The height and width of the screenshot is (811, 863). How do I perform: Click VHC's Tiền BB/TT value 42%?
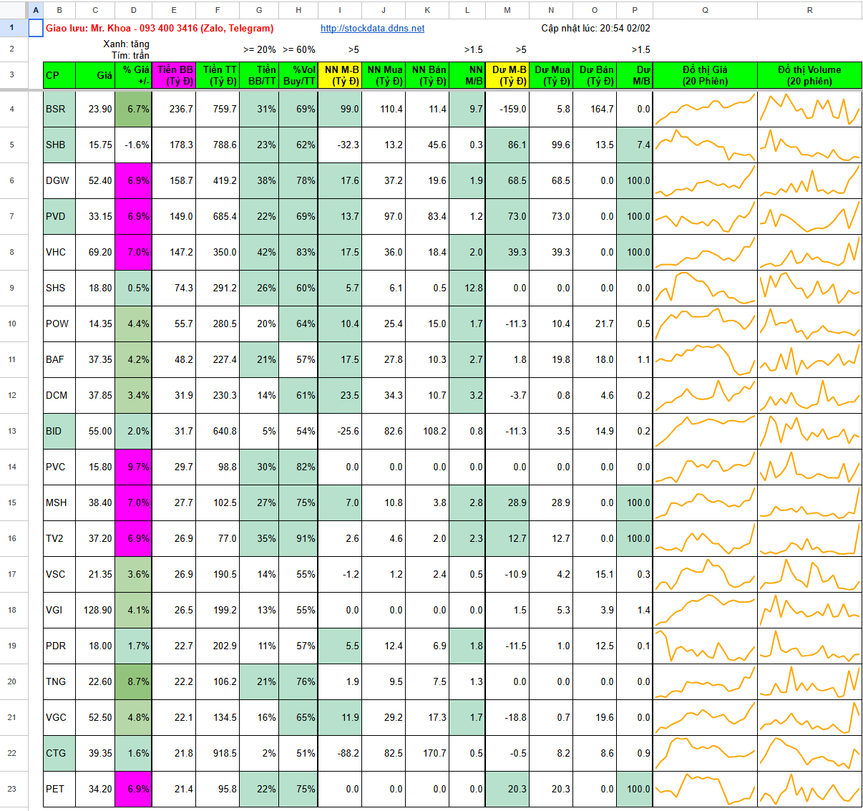pyautogui.click(x=259, y=252)
